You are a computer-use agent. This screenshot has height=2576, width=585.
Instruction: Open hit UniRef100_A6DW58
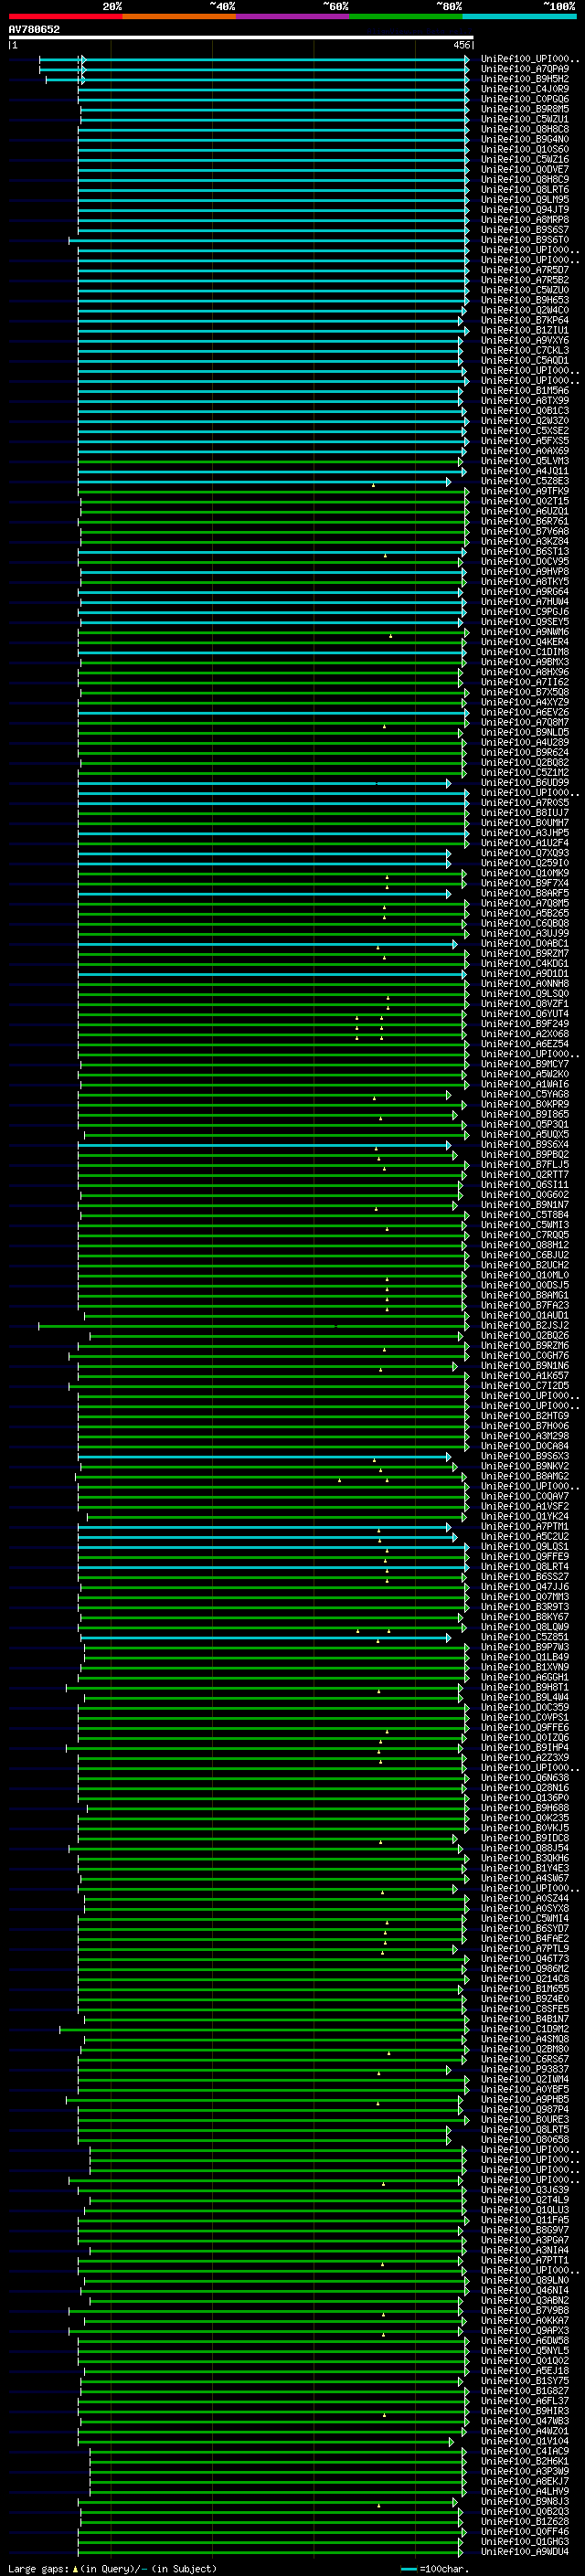(x=525, y=2341)
